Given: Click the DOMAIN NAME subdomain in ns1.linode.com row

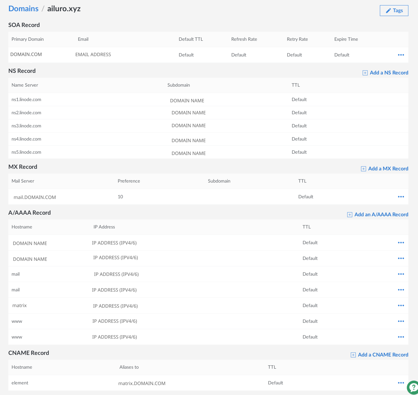Looking at the screenshot, I should tap(187, 101).
